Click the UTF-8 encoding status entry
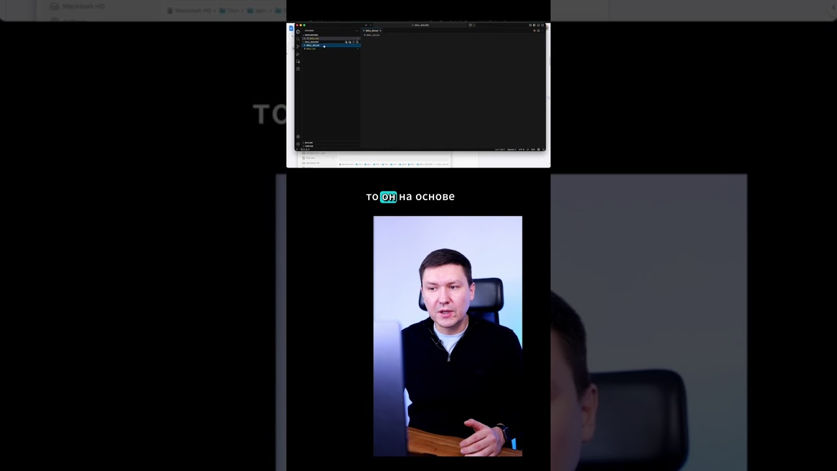This screenshot has width=837, height=471. click(x=521, y=149)
